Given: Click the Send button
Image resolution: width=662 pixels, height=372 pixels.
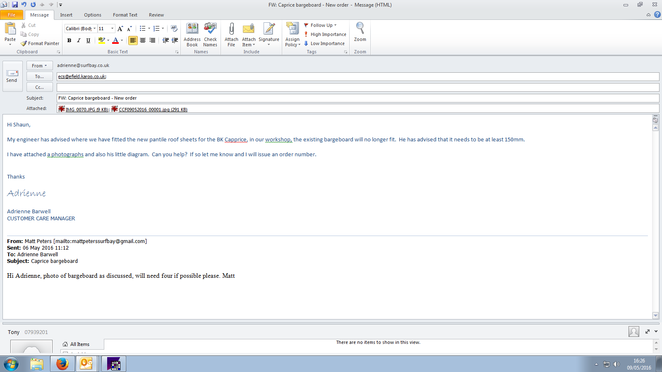Looking at the screenshot, I should 12,76.
